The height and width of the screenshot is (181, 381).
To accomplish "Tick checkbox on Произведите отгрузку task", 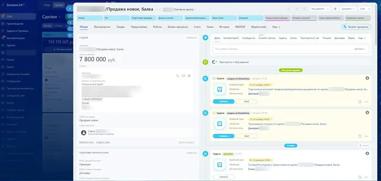I will pyautogui.click(x=214, y=113).
